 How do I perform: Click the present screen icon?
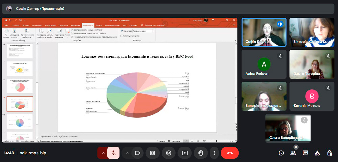[185, 153]
